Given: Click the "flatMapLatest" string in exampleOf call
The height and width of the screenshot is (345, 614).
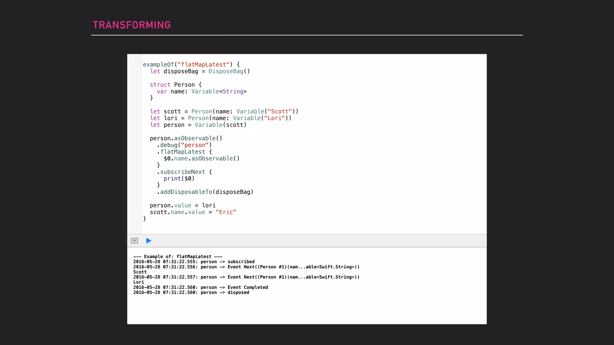Looking at the screenshot, I should [203, 65].
